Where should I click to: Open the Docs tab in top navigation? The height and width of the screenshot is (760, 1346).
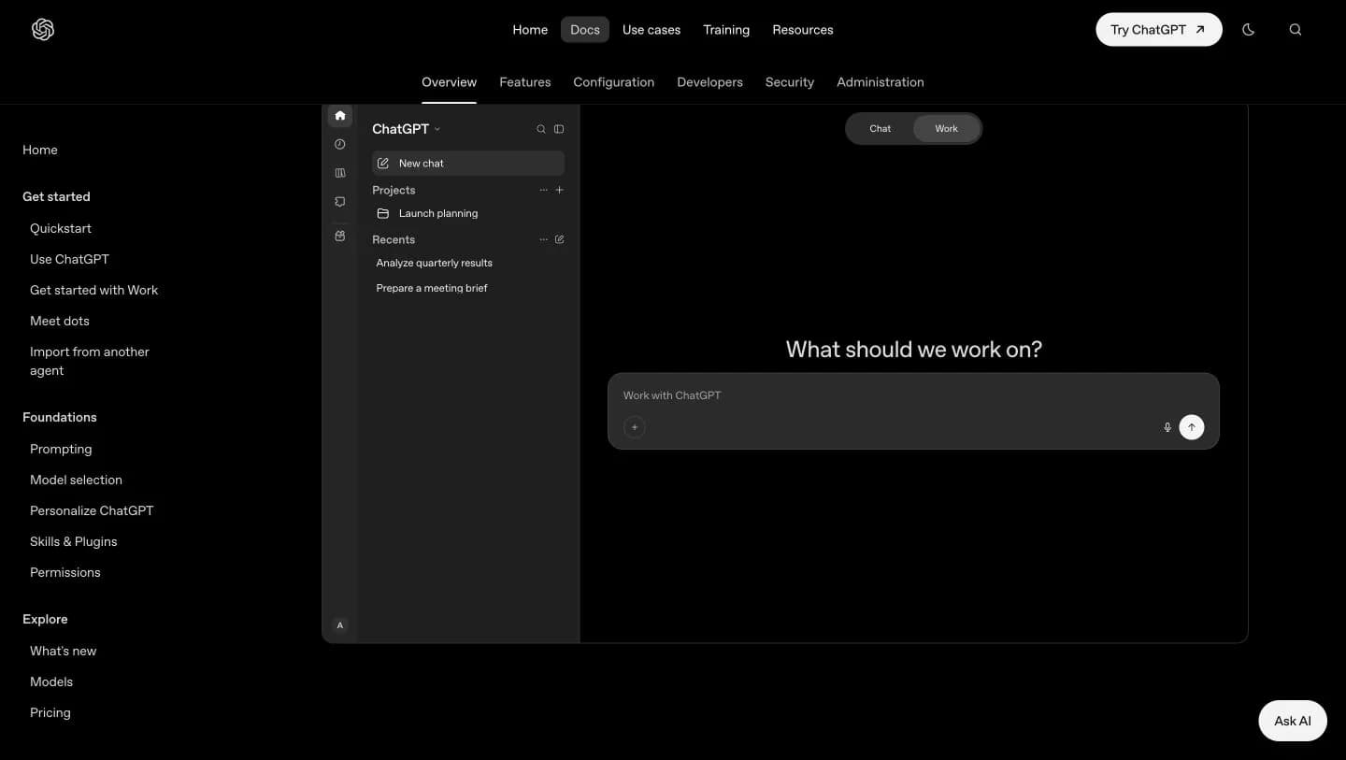[585, 30]
